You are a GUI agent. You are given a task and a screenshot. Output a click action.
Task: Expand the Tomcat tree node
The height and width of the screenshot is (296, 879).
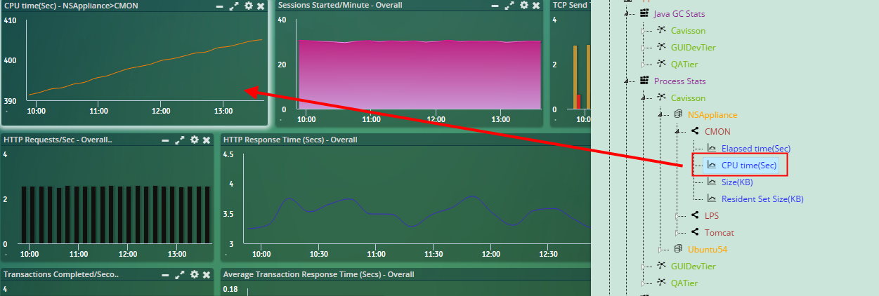tap(677, 233)
